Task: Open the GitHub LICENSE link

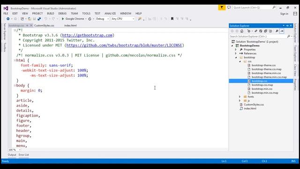Action: [x=124, y=45]
